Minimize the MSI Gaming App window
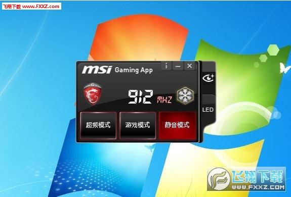This screenshot has width=291, height=197. point(178,66)
